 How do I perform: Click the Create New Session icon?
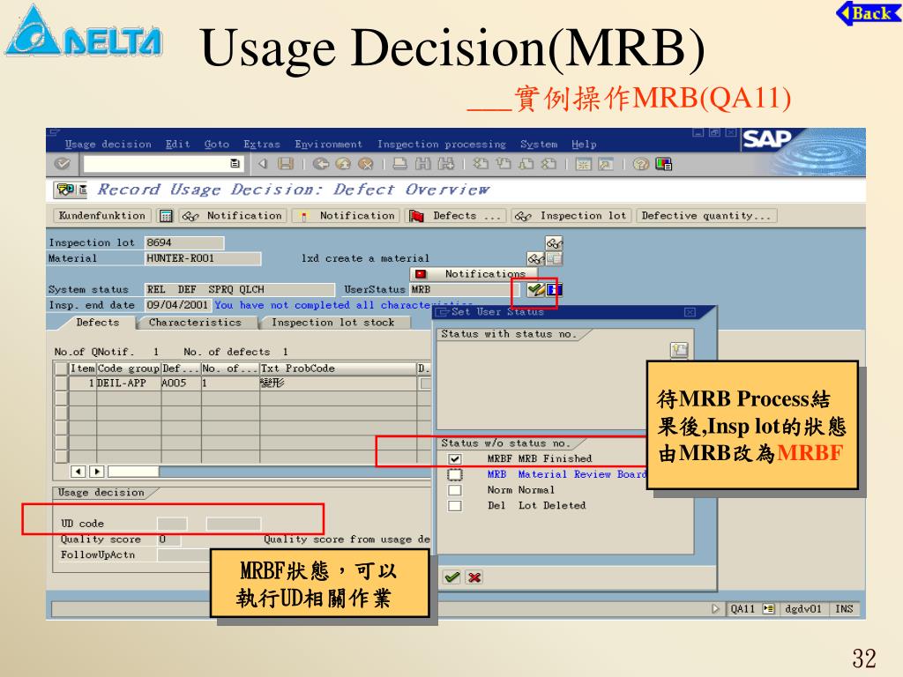[584, 165]
